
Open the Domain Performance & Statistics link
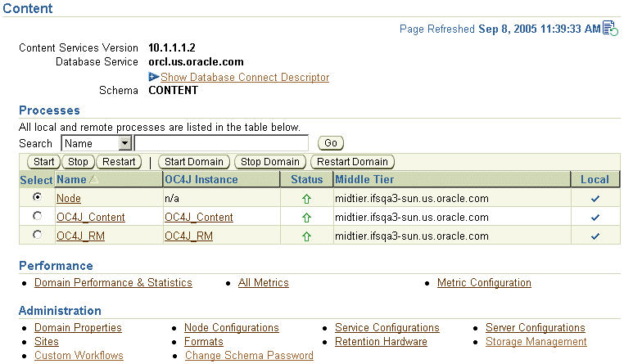113,283
